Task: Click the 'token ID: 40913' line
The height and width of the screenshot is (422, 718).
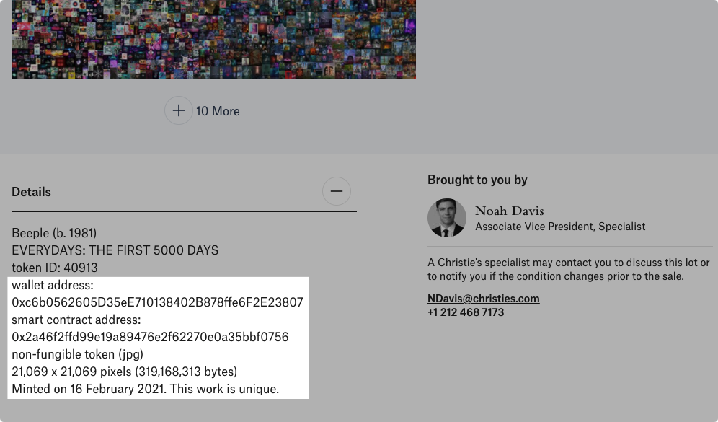Action: (x=55, y=268)
